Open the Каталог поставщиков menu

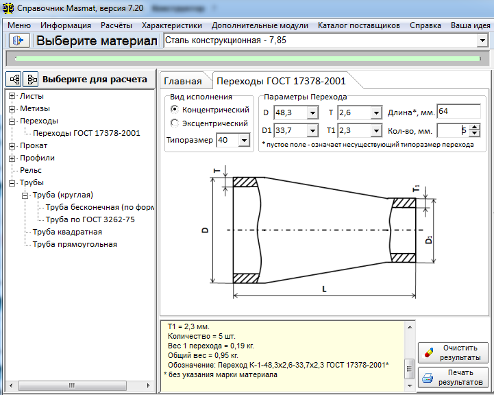tap(358, 25)
